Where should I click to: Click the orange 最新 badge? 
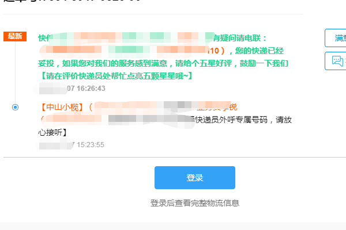coord(15,36)
